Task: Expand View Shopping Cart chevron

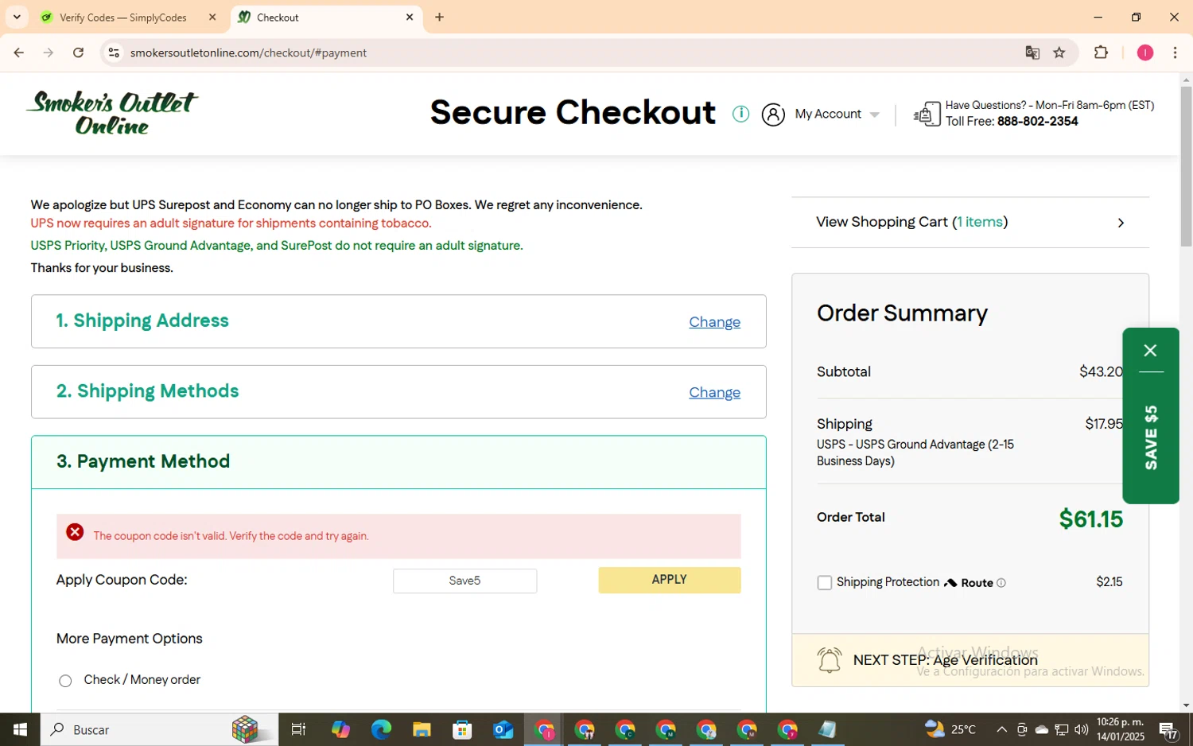Action: (1121, 223)
